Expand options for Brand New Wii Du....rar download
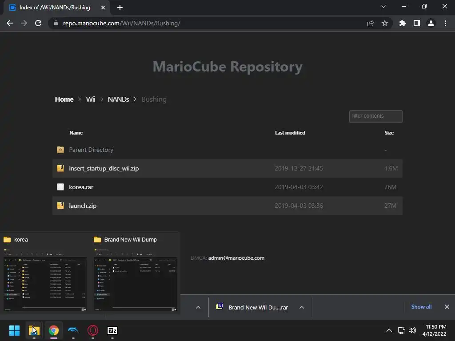455x341 pixels. pos(302,307)
